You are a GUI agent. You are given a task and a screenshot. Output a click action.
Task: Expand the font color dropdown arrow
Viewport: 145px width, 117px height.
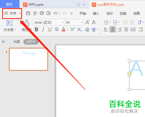tap(68, 30)
